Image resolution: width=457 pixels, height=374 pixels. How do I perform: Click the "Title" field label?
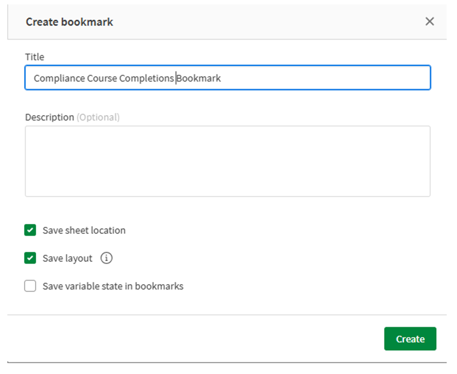click(x=34, y=57)
